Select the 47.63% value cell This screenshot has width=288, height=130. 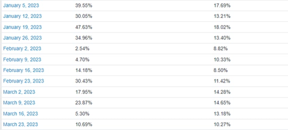click(x=84, y=27)
